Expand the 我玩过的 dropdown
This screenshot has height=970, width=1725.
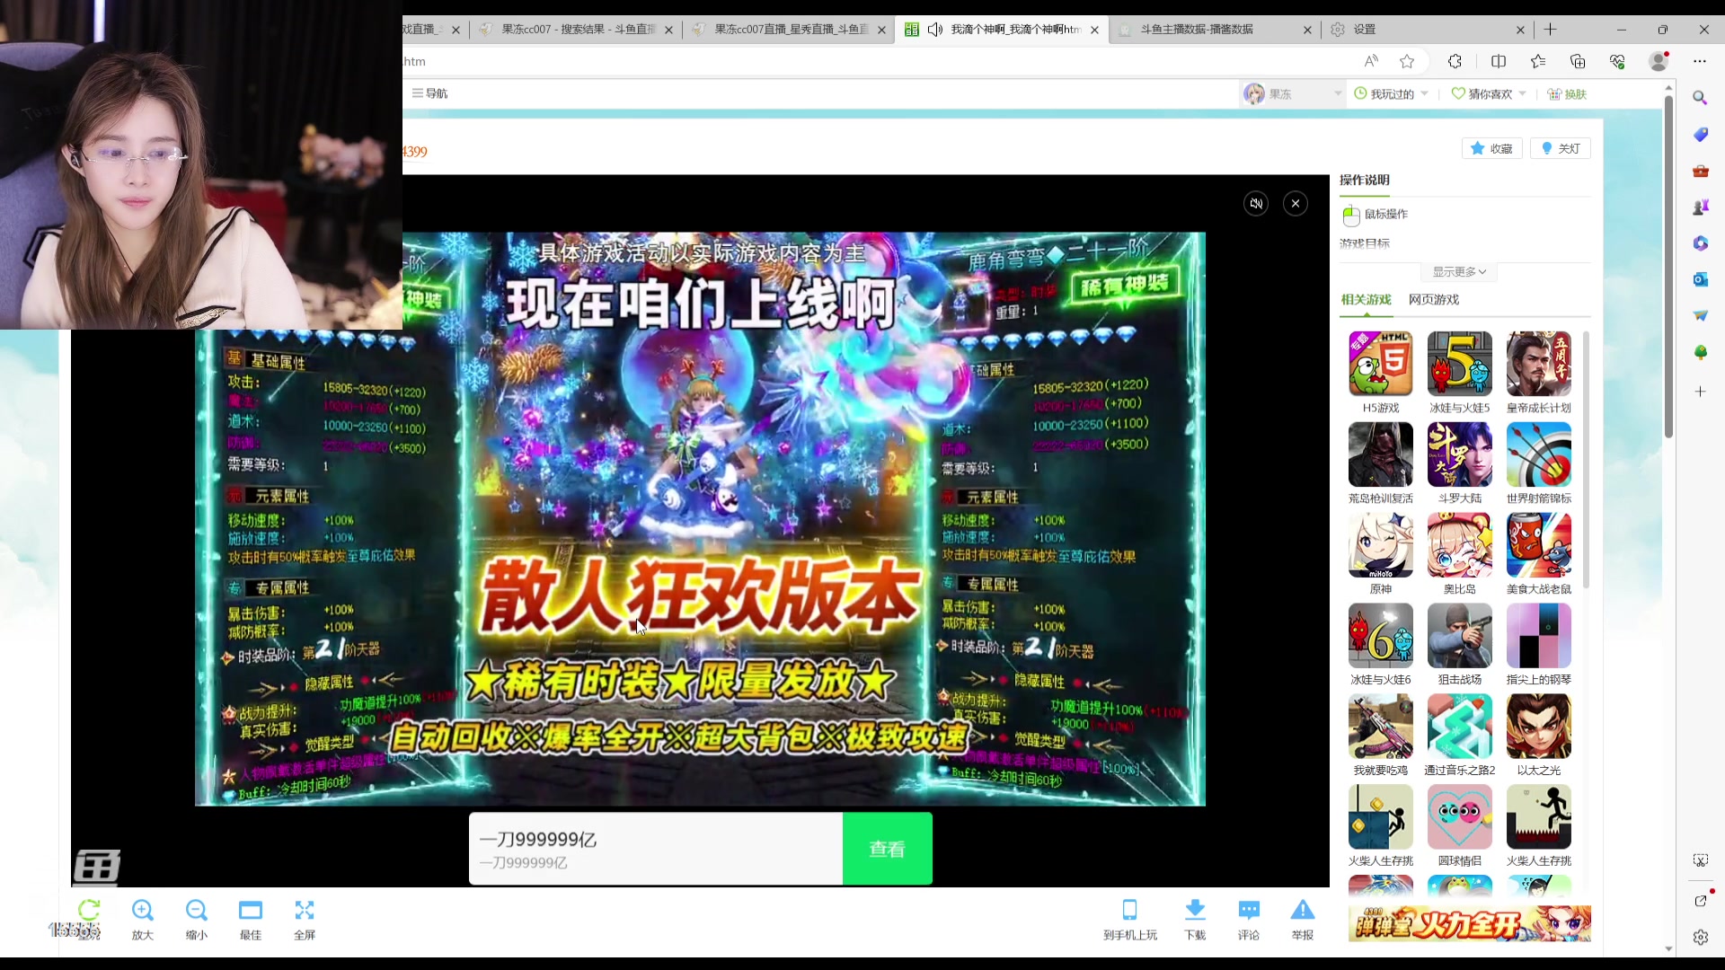coord(1391,93)
